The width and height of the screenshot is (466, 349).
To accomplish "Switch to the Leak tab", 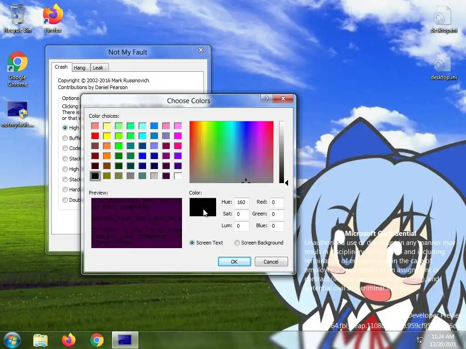I will [x=98, y=68].
